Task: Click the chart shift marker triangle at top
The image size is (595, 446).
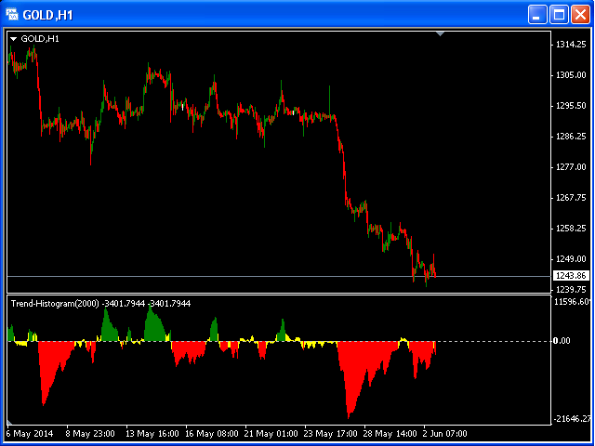Action: point(440,34)
